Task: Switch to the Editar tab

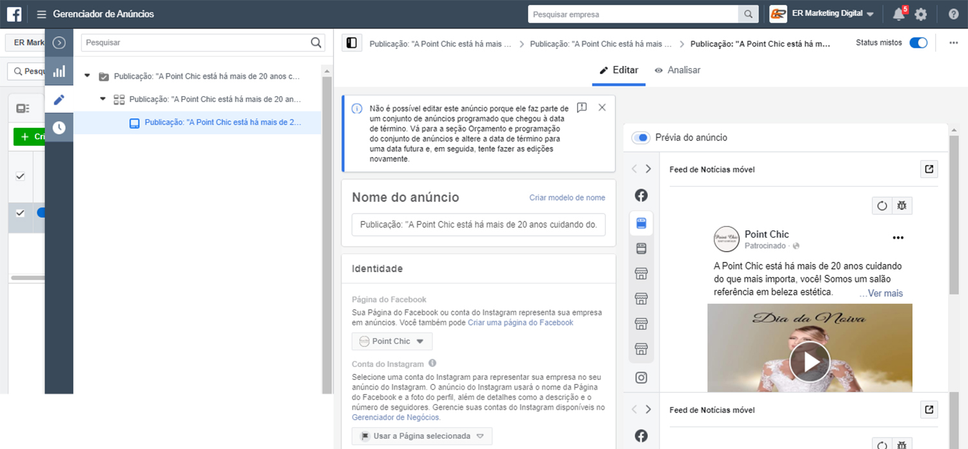Action: click(x=619, y=70)
